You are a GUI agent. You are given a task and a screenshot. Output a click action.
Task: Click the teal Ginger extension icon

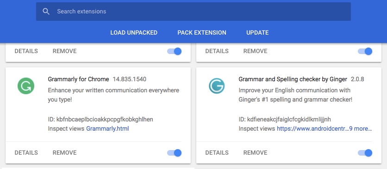click(x=217, y=86)
